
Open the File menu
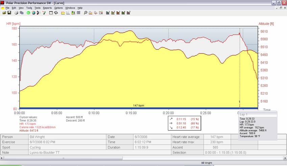(7, 8)
